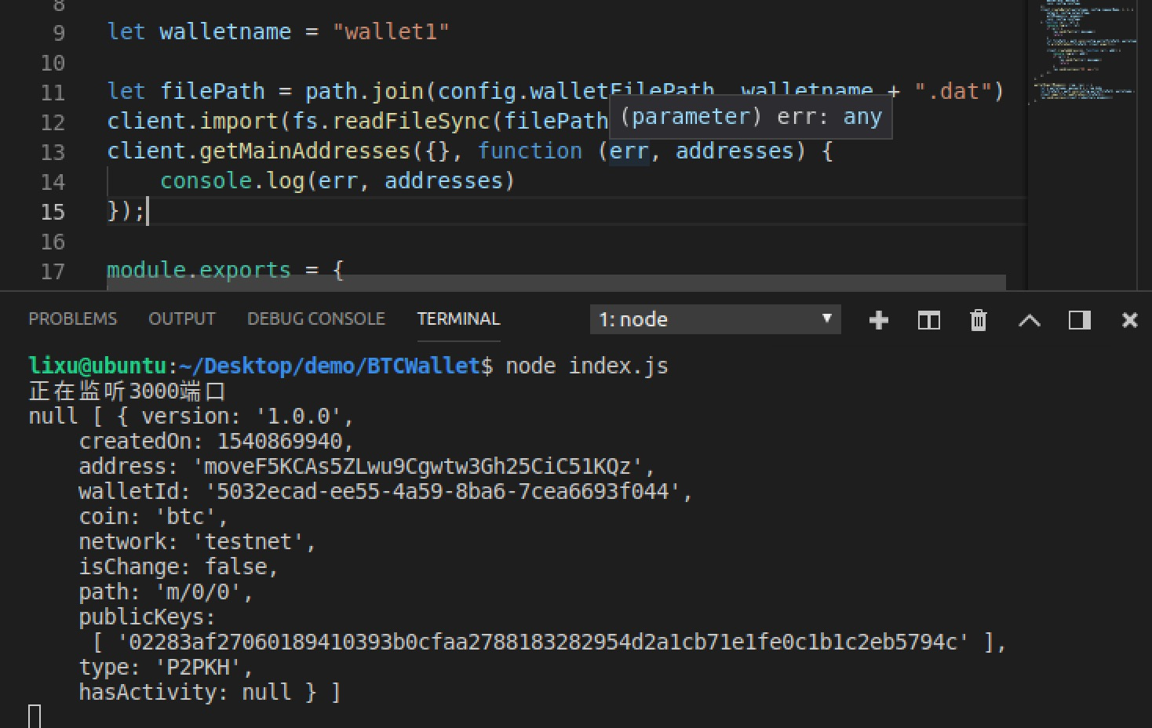Click line number 15 in gutter

click(x=53, y=212)
